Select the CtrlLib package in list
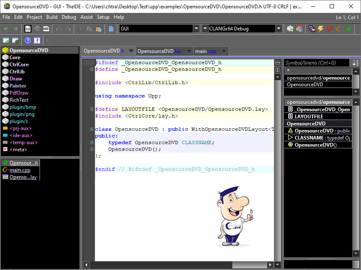 17,72
